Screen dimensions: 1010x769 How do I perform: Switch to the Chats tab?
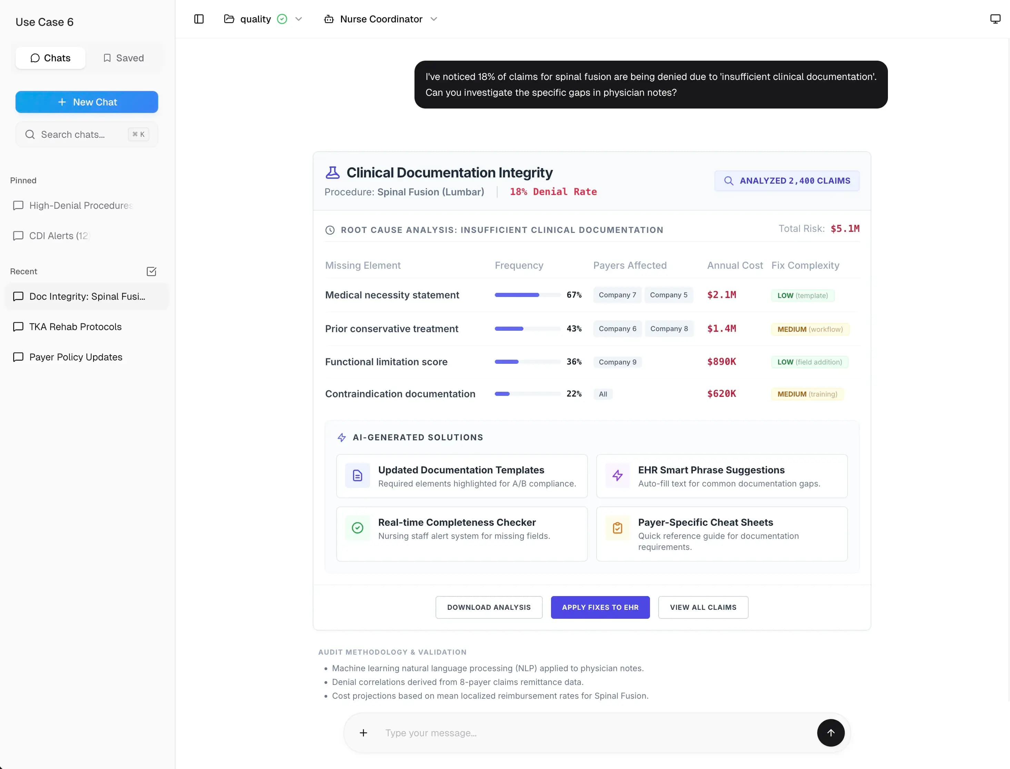point(50,58)
